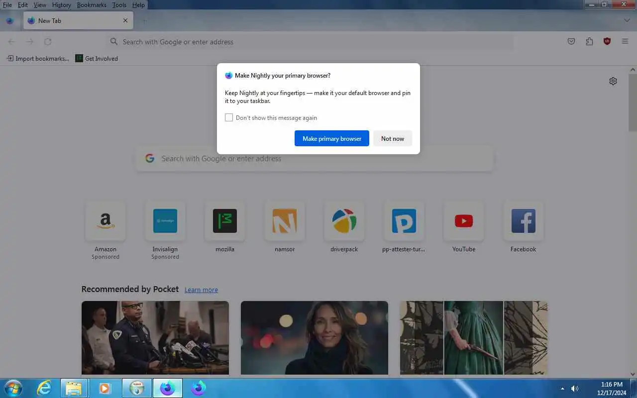Click the globe program taskbar icon
Viewport: 637px width, 398px height.
coord(136,388)
